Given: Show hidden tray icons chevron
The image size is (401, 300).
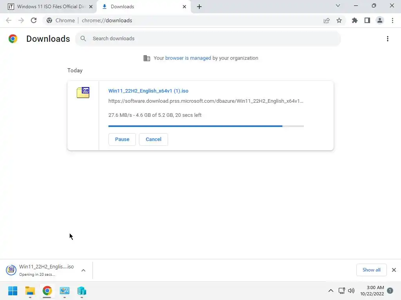Looking at the screenshot, I should pyautogui.click(x=331, y=291).
